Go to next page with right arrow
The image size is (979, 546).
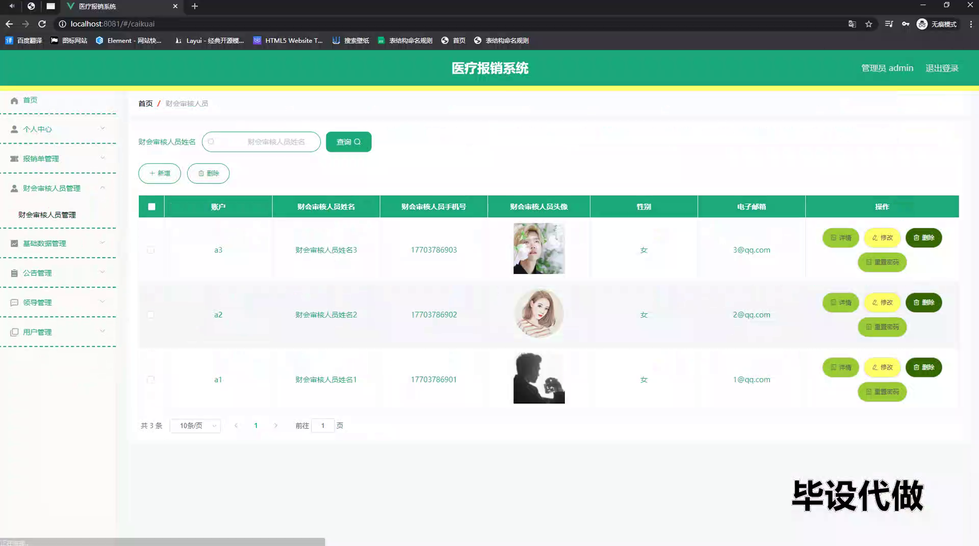coord(276,426)
